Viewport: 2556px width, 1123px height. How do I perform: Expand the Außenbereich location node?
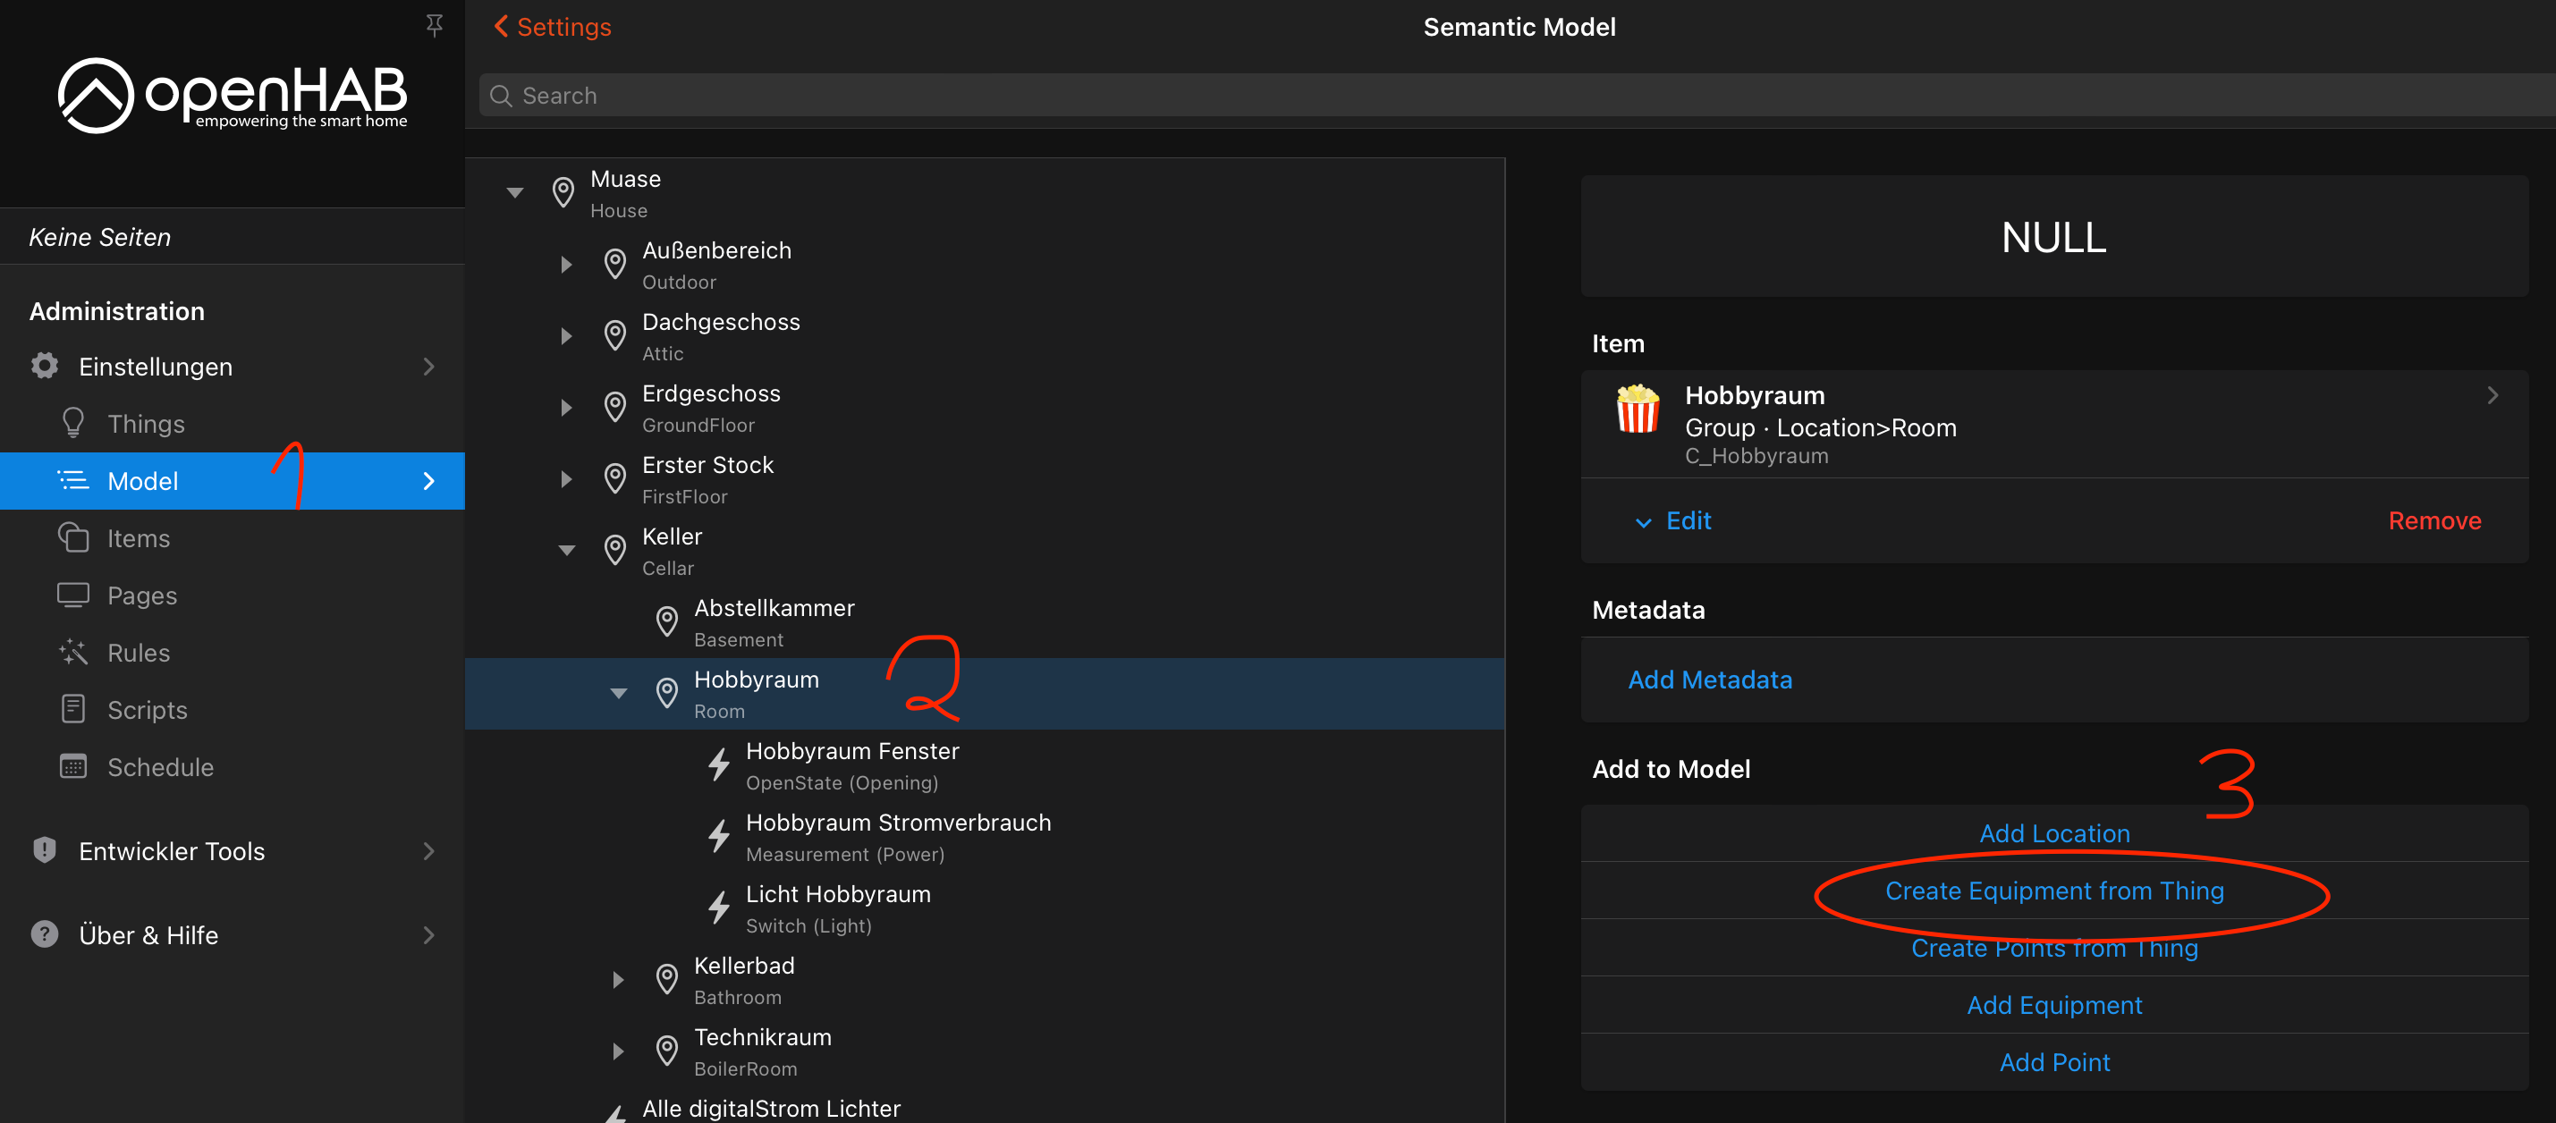coord(567,265)
